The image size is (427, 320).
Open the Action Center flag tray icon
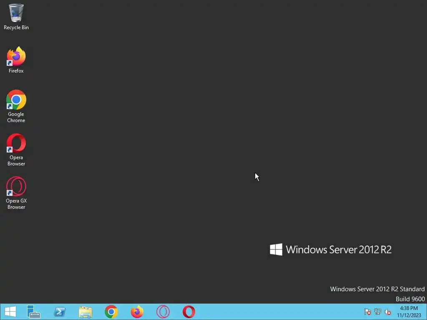(x=368, y=312)
